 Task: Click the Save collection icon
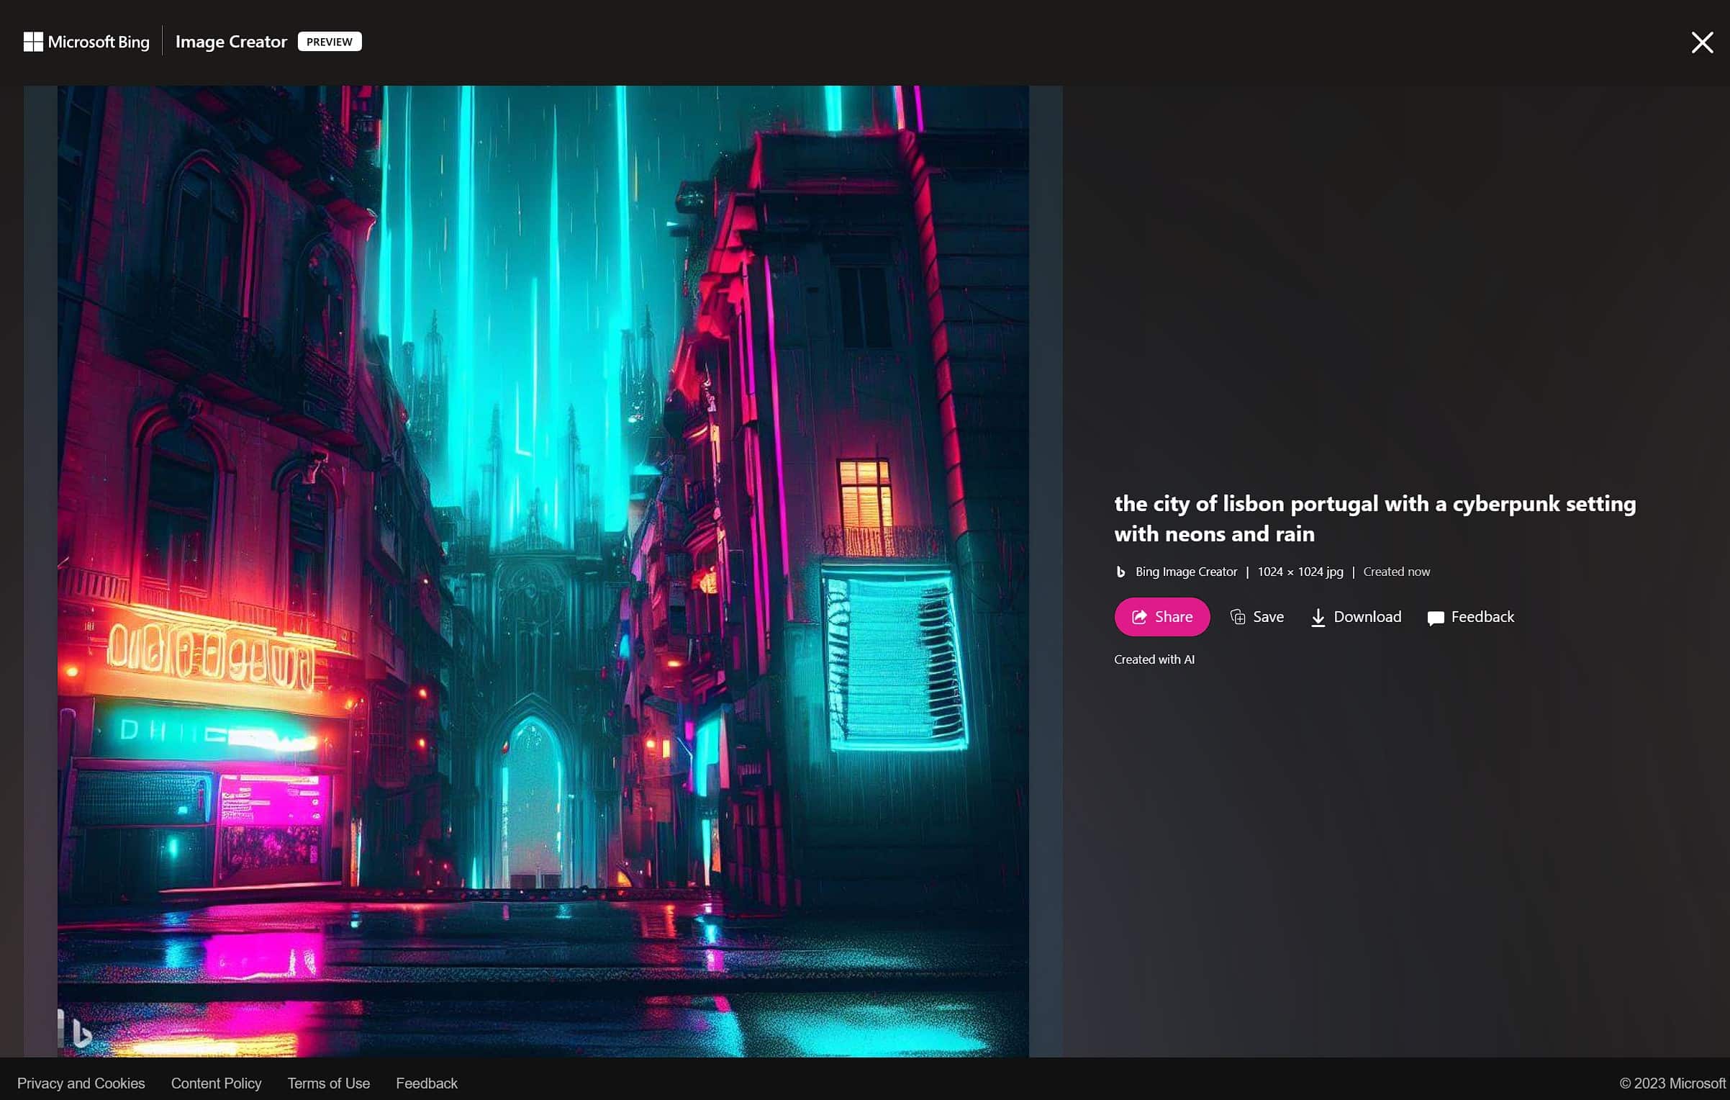coord(1237,617)
